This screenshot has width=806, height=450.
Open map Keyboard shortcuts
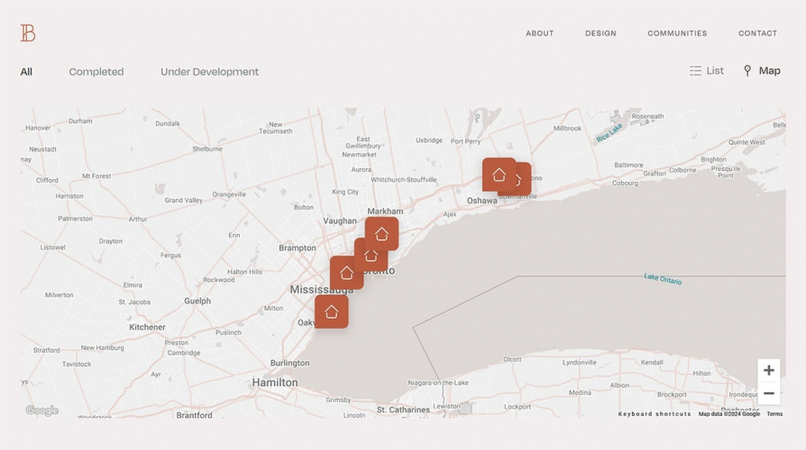[655, 414]
